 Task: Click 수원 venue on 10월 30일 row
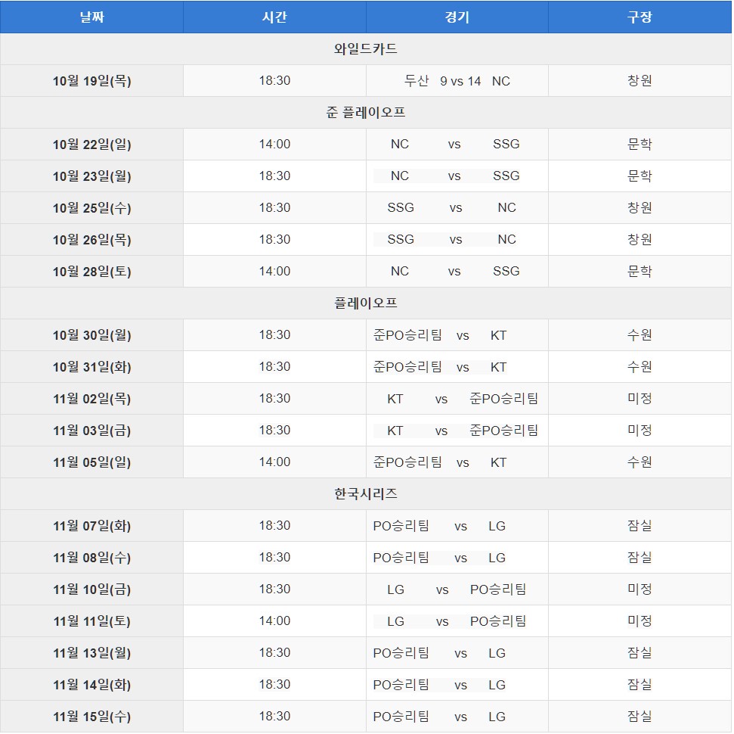click(640, 334)
